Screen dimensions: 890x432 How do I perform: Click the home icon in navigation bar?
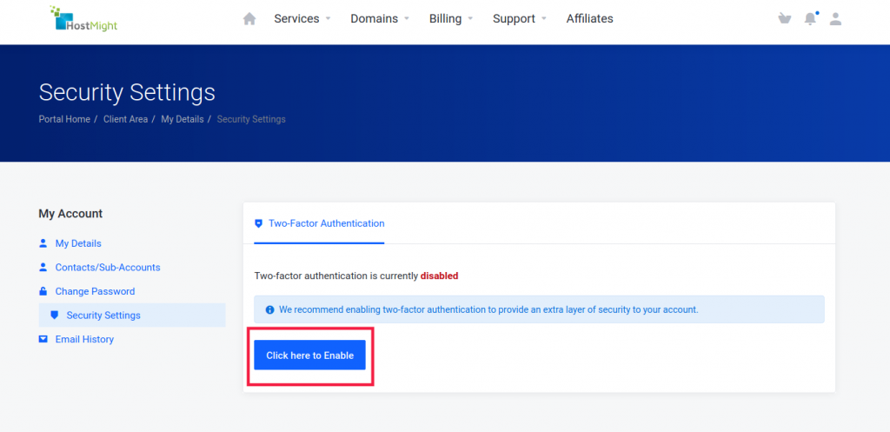tap(249, 19)
